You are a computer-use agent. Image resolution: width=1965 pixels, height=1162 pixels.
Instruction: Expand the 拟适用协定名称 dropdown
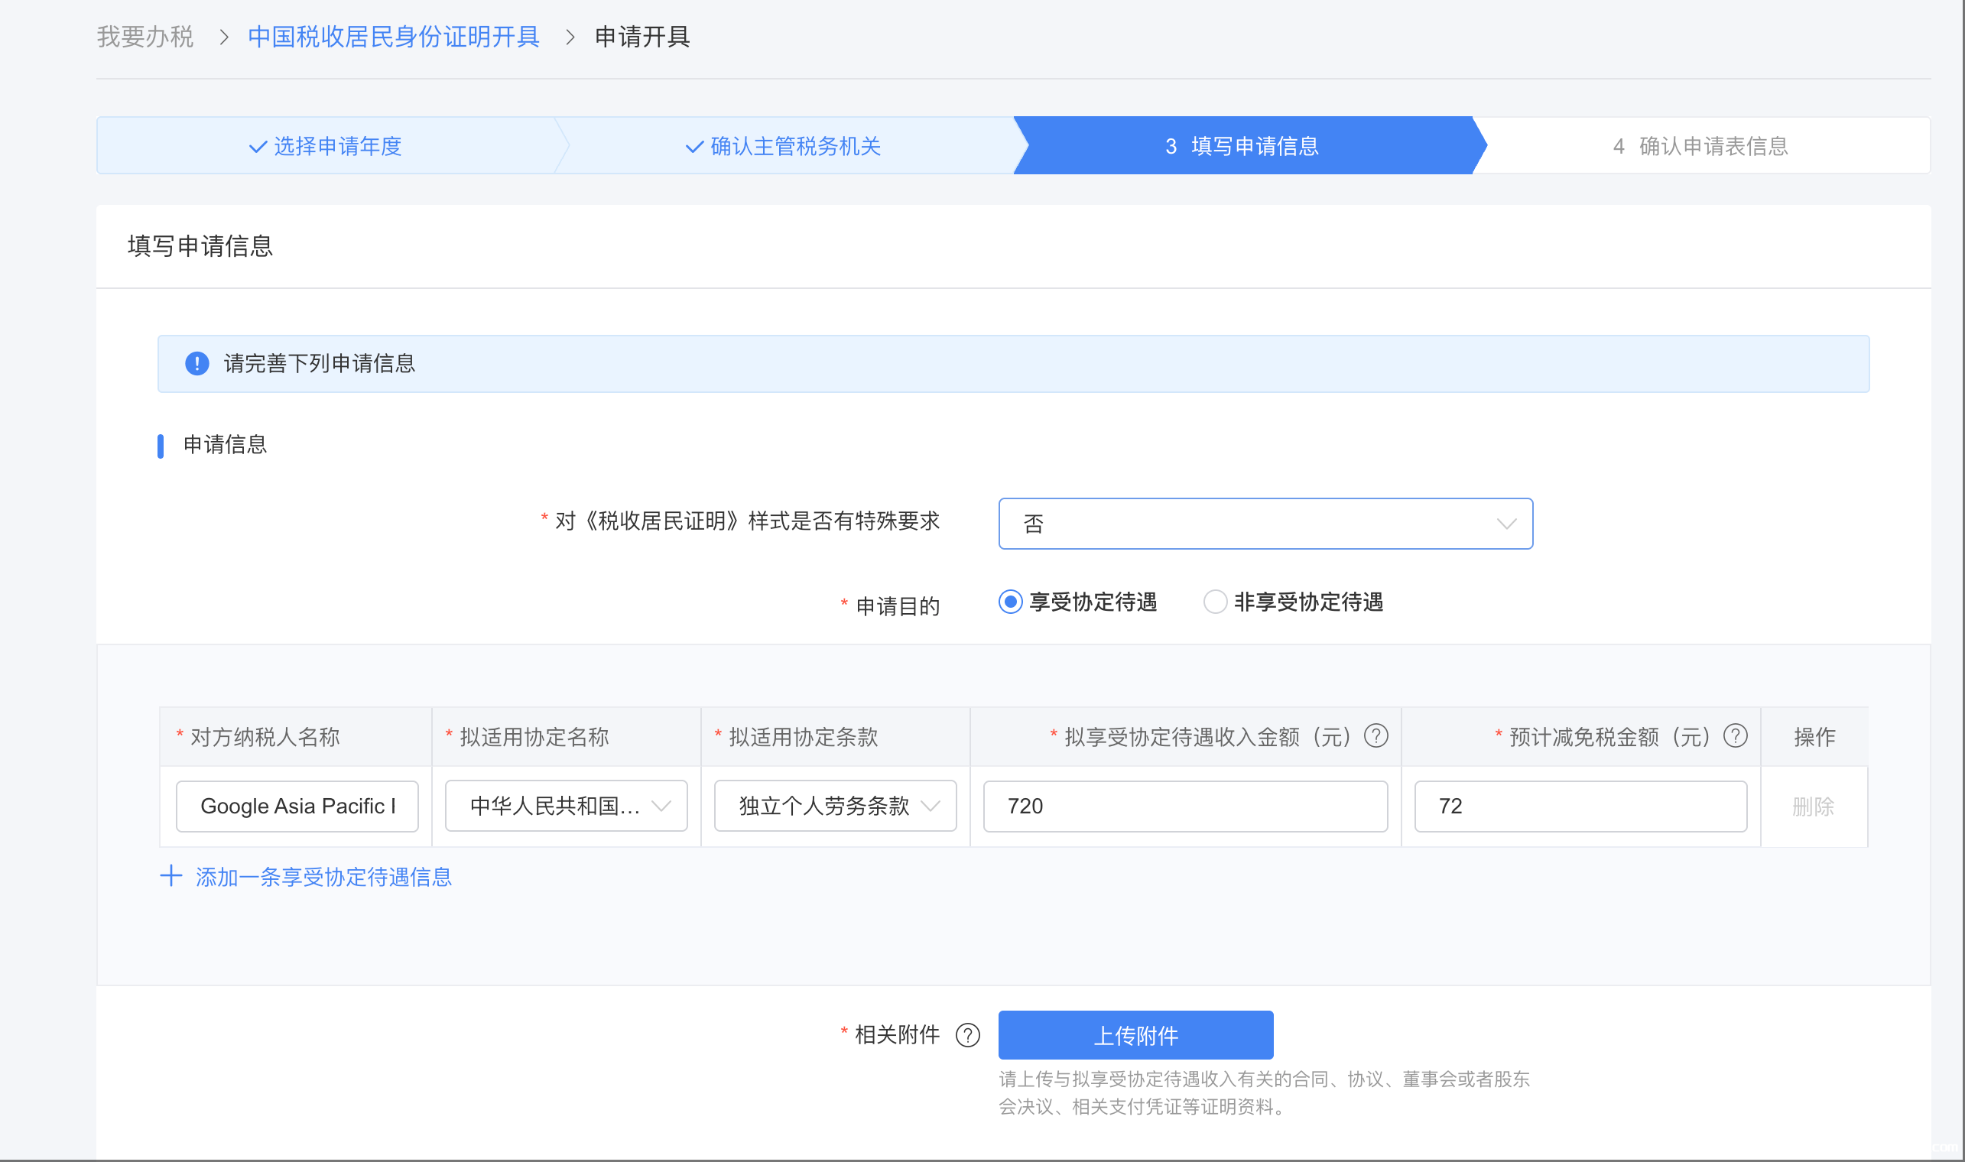567,806
